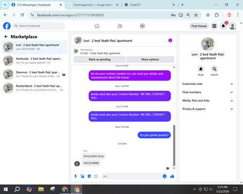Open Chrome tab search dropdown arrow
The image size is (243, 194).
coord(5,5)
